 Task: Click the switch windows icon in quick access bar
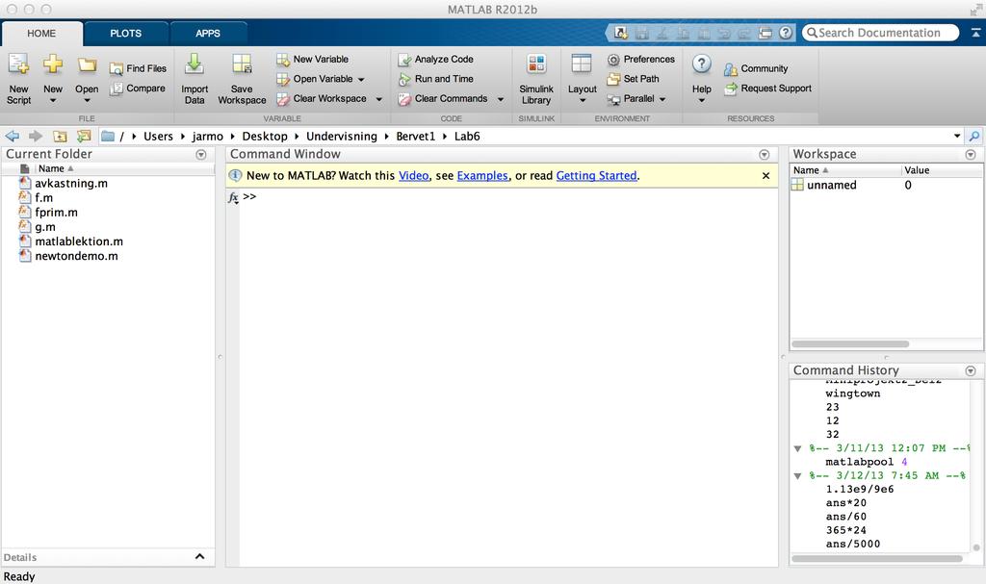pos(765,33)
